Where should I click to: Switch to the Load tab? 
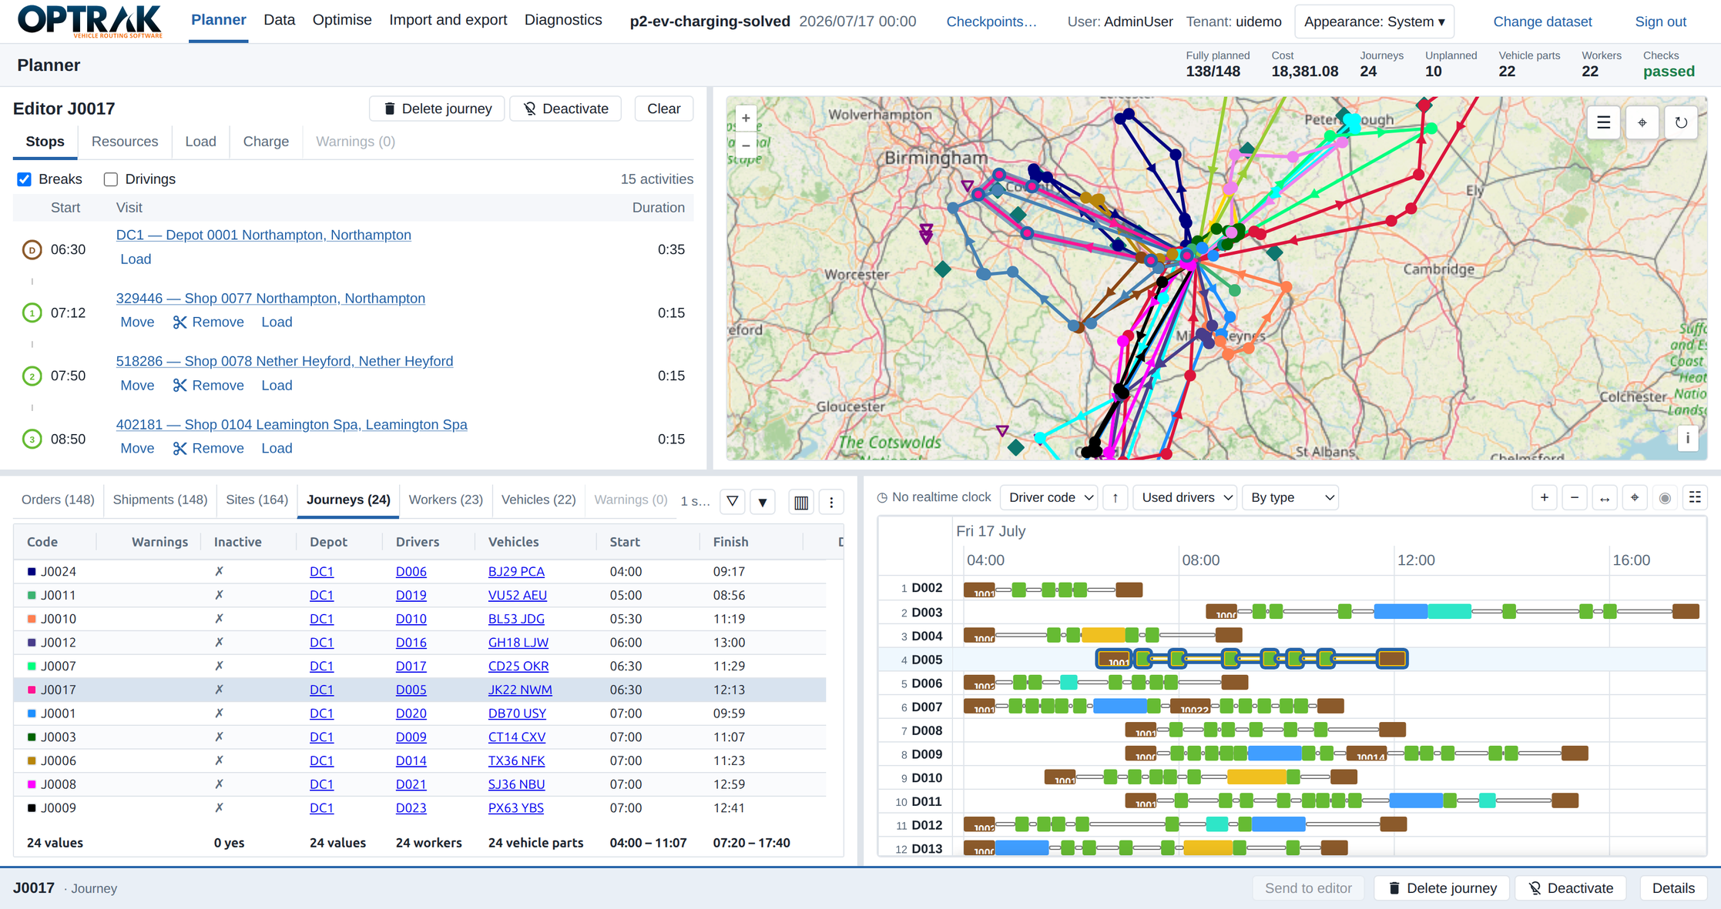200,142
